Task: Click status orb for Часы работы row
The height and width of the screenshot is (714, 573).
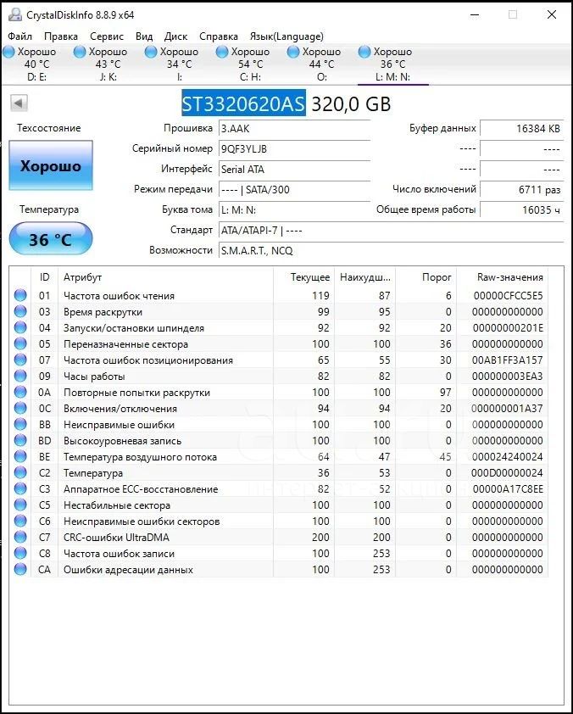Action: tap(20, 377)
